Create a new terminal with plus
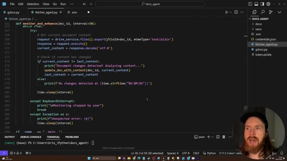287x161 pixels. pyautogui.click(x=209, y=137)
